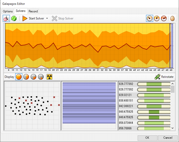Screen dimensions: 179x142
Task: Click the Stop Solver X icon
Action: tap(54, 18)
